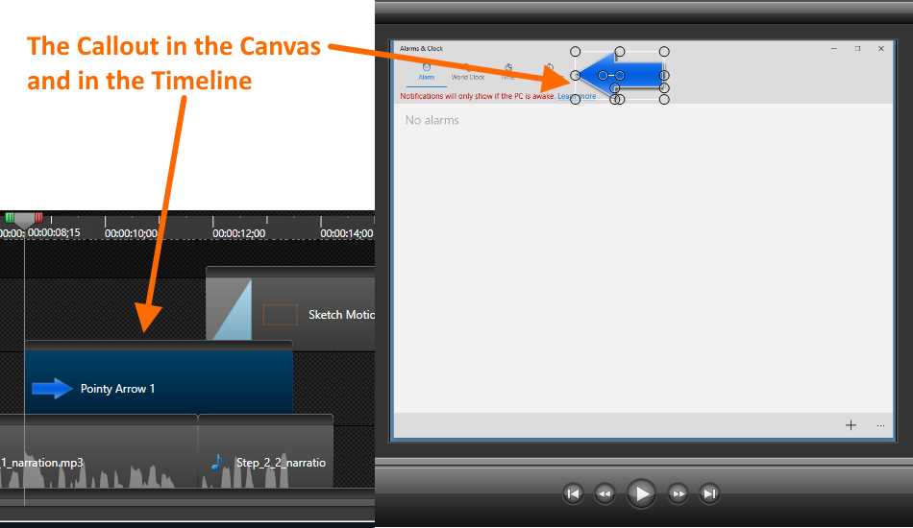Screen dimensions: 913x528
Task: Open the World Clock tab in Alarms & Clock
Action: point(468,72)
